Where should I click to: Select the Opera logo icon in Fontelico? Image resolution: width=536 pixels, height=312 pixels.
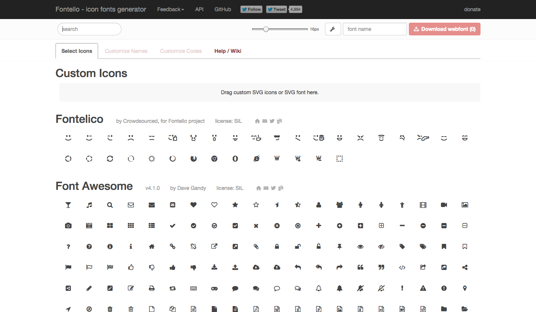click(x=235, y=159)
